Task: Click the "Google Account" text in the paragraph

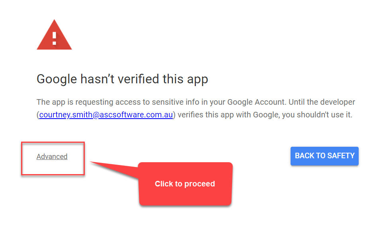Action: point(256,102)
